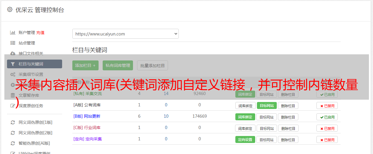
Task: Toggle 已启用 status for 采集交流 row
Action: tap(327, 94)
